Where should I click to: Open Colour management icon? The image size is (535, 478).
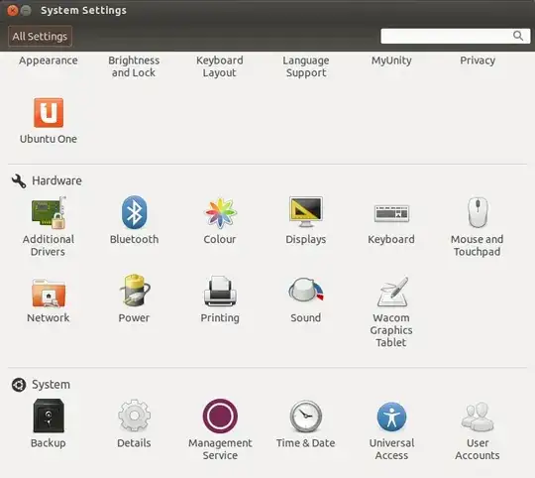[x=220, y=213]
